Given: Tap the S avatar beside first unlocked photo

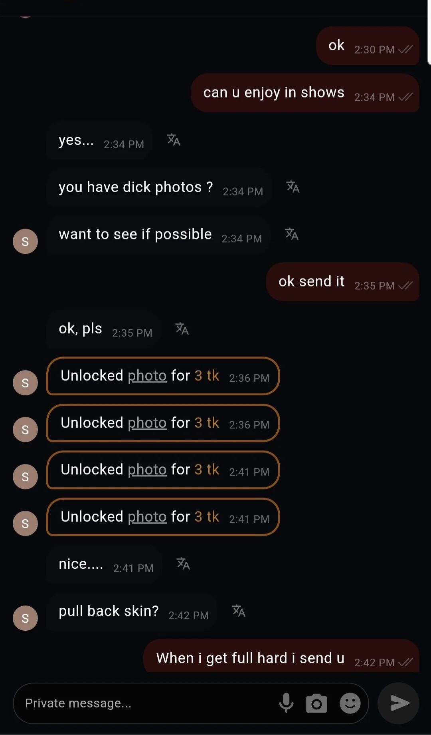Looking at the screenshot, I should 25,382.
